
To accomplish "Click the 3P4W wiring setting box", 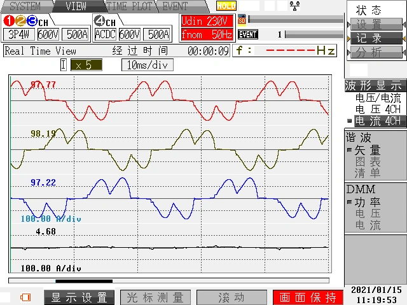I will (x=18, y=34).
